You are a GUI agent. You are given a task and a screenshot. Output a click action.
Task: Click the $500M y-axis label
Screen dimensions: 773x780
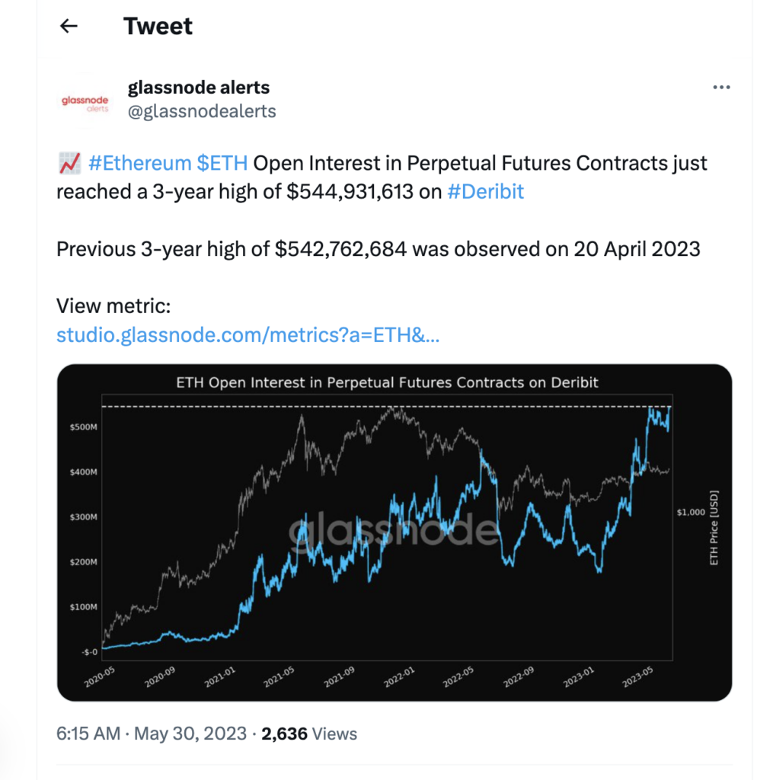point(84,427)
